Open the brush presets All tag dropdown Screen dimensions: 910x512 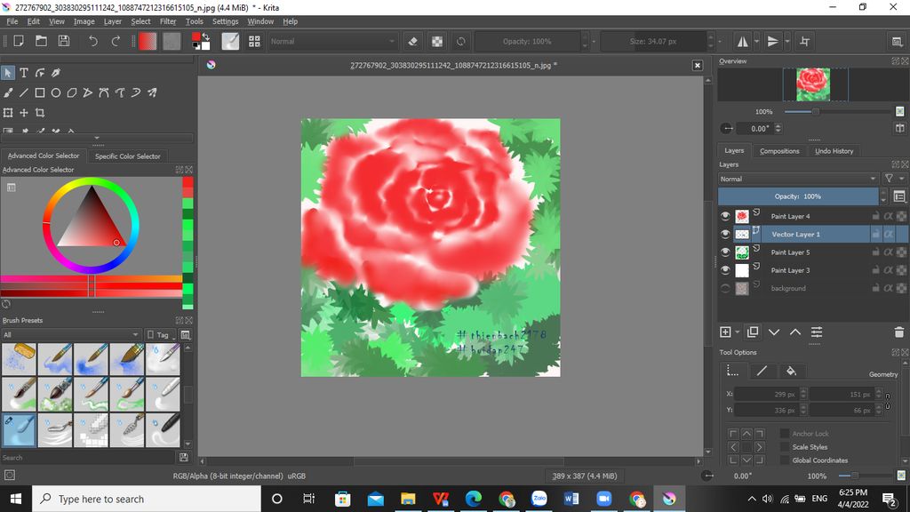pos(71,335)
